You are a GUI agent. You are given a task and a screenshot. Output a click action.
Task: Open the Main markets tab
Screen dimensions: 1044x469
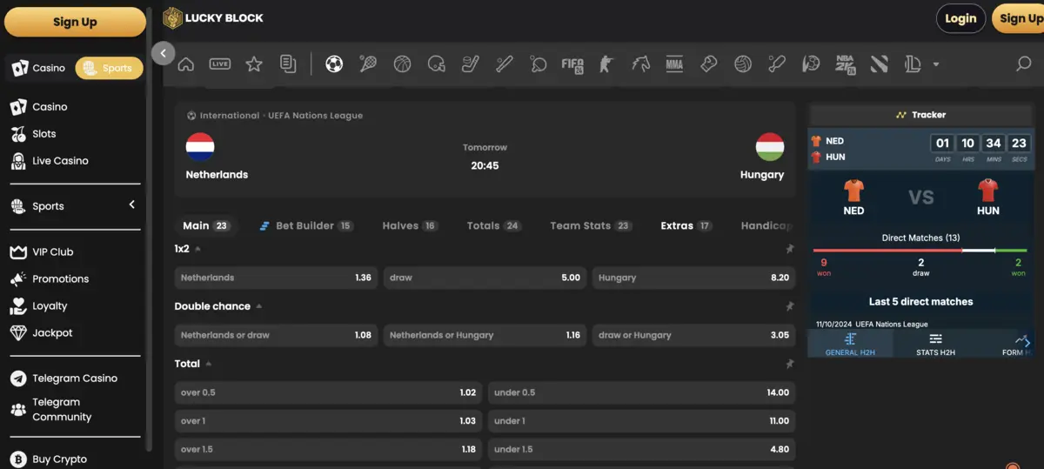(205, 225)
